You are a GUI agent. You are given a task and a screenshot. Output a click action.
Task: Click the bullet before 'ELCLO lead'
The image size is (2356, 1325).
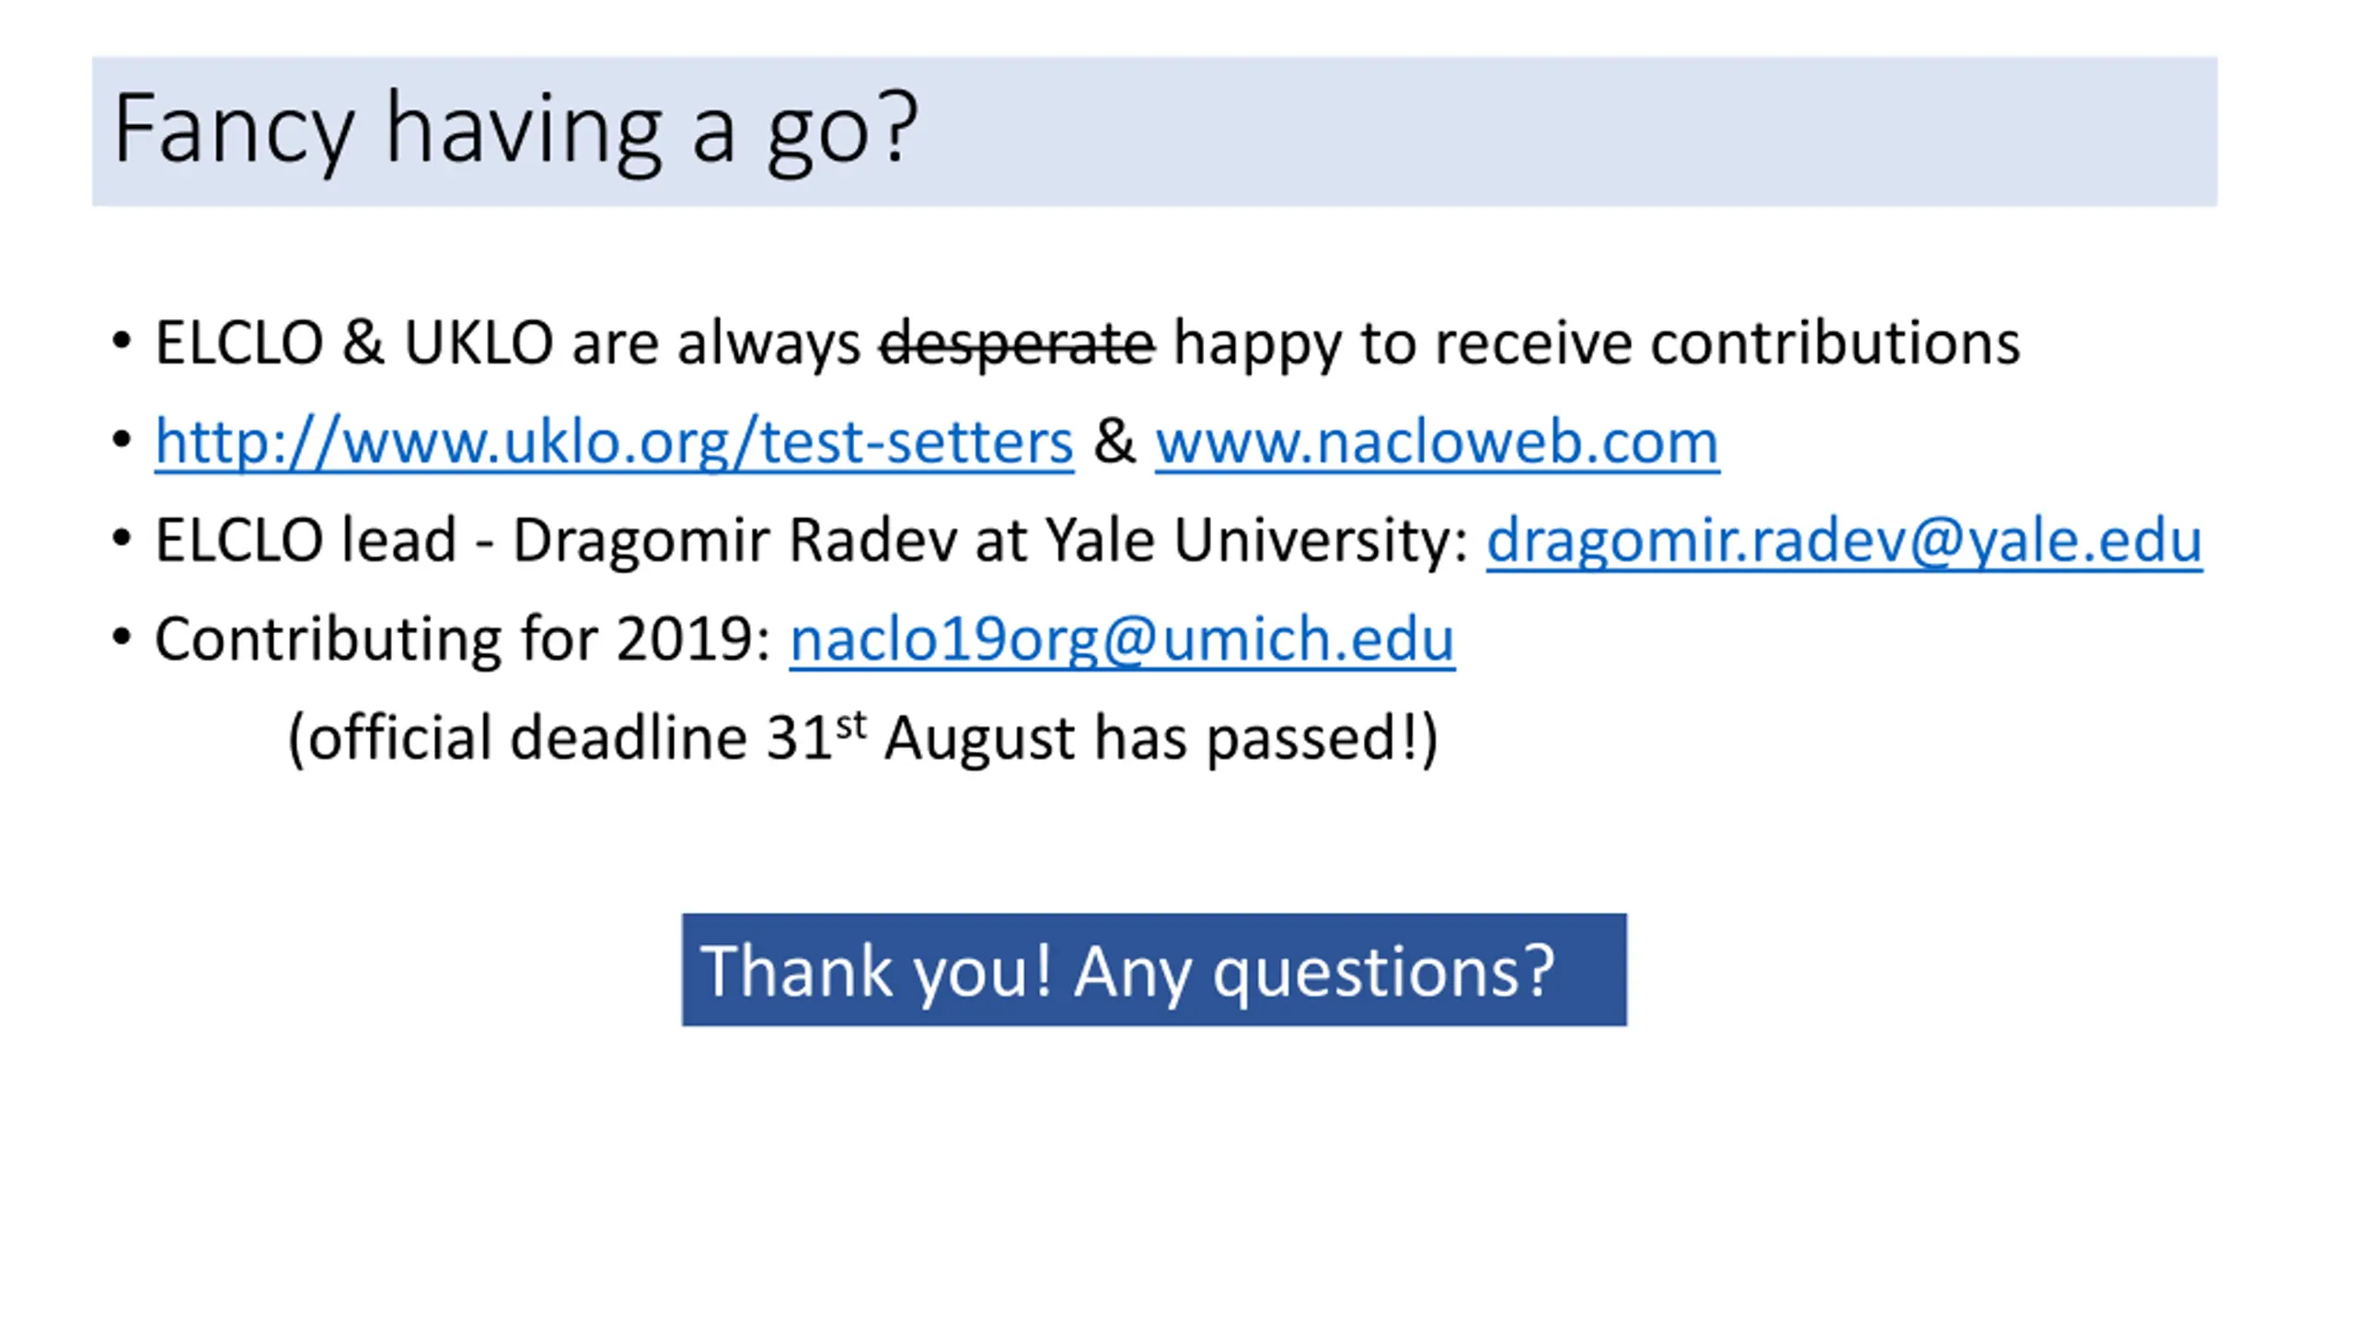coord(121,537)
